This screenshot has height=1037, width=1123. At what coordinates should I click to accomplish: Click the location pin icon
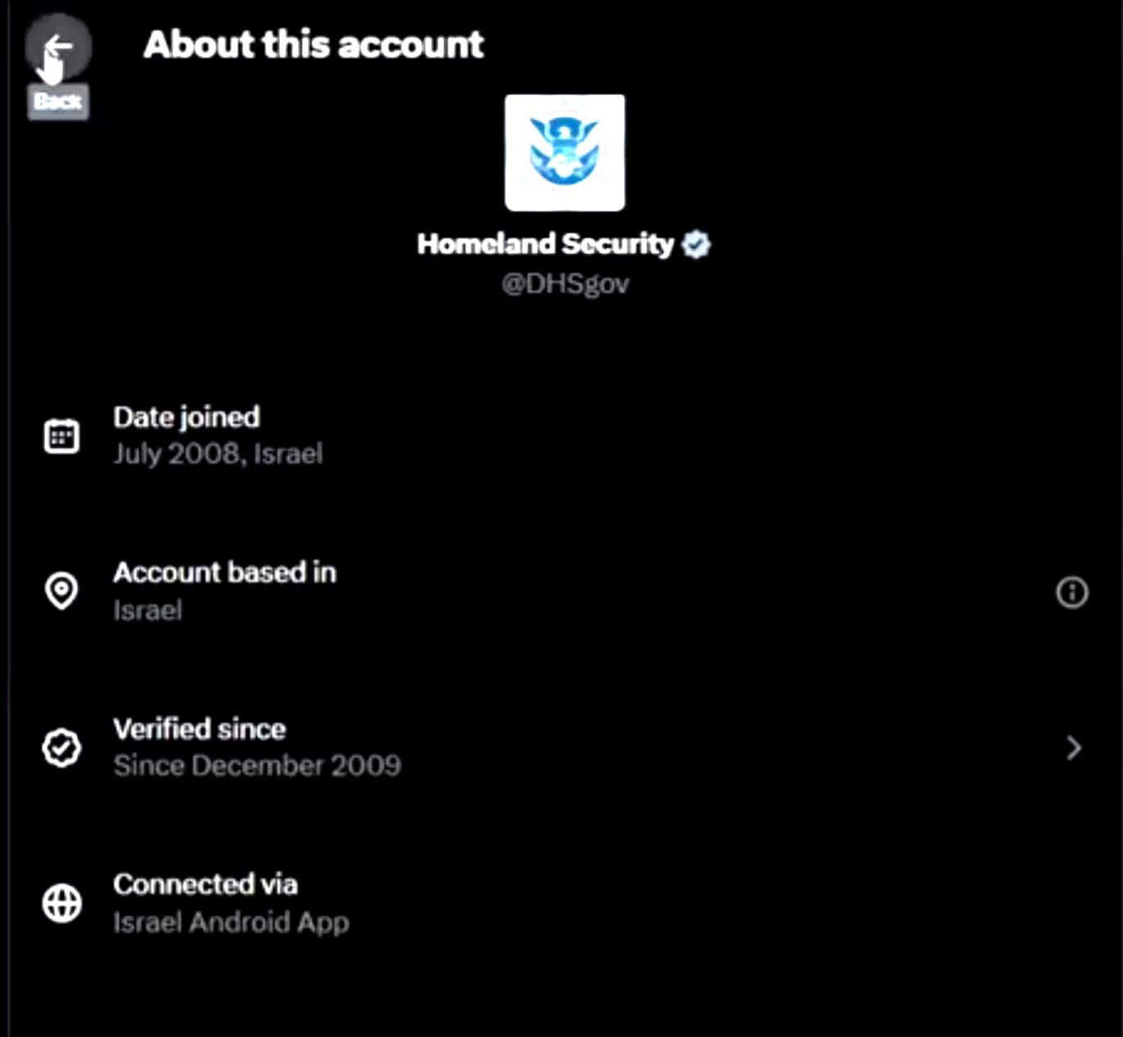click(x=62, y=591)
